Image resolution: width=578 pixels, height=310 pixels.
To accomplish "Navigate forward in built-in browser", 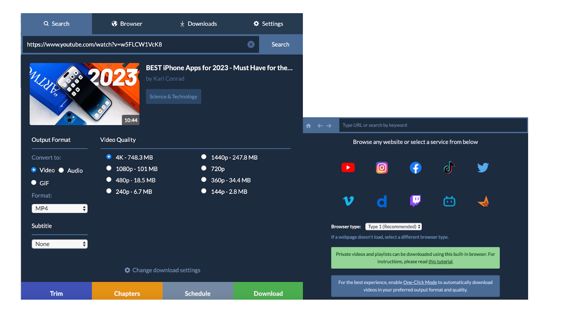I will click(329, 126).
